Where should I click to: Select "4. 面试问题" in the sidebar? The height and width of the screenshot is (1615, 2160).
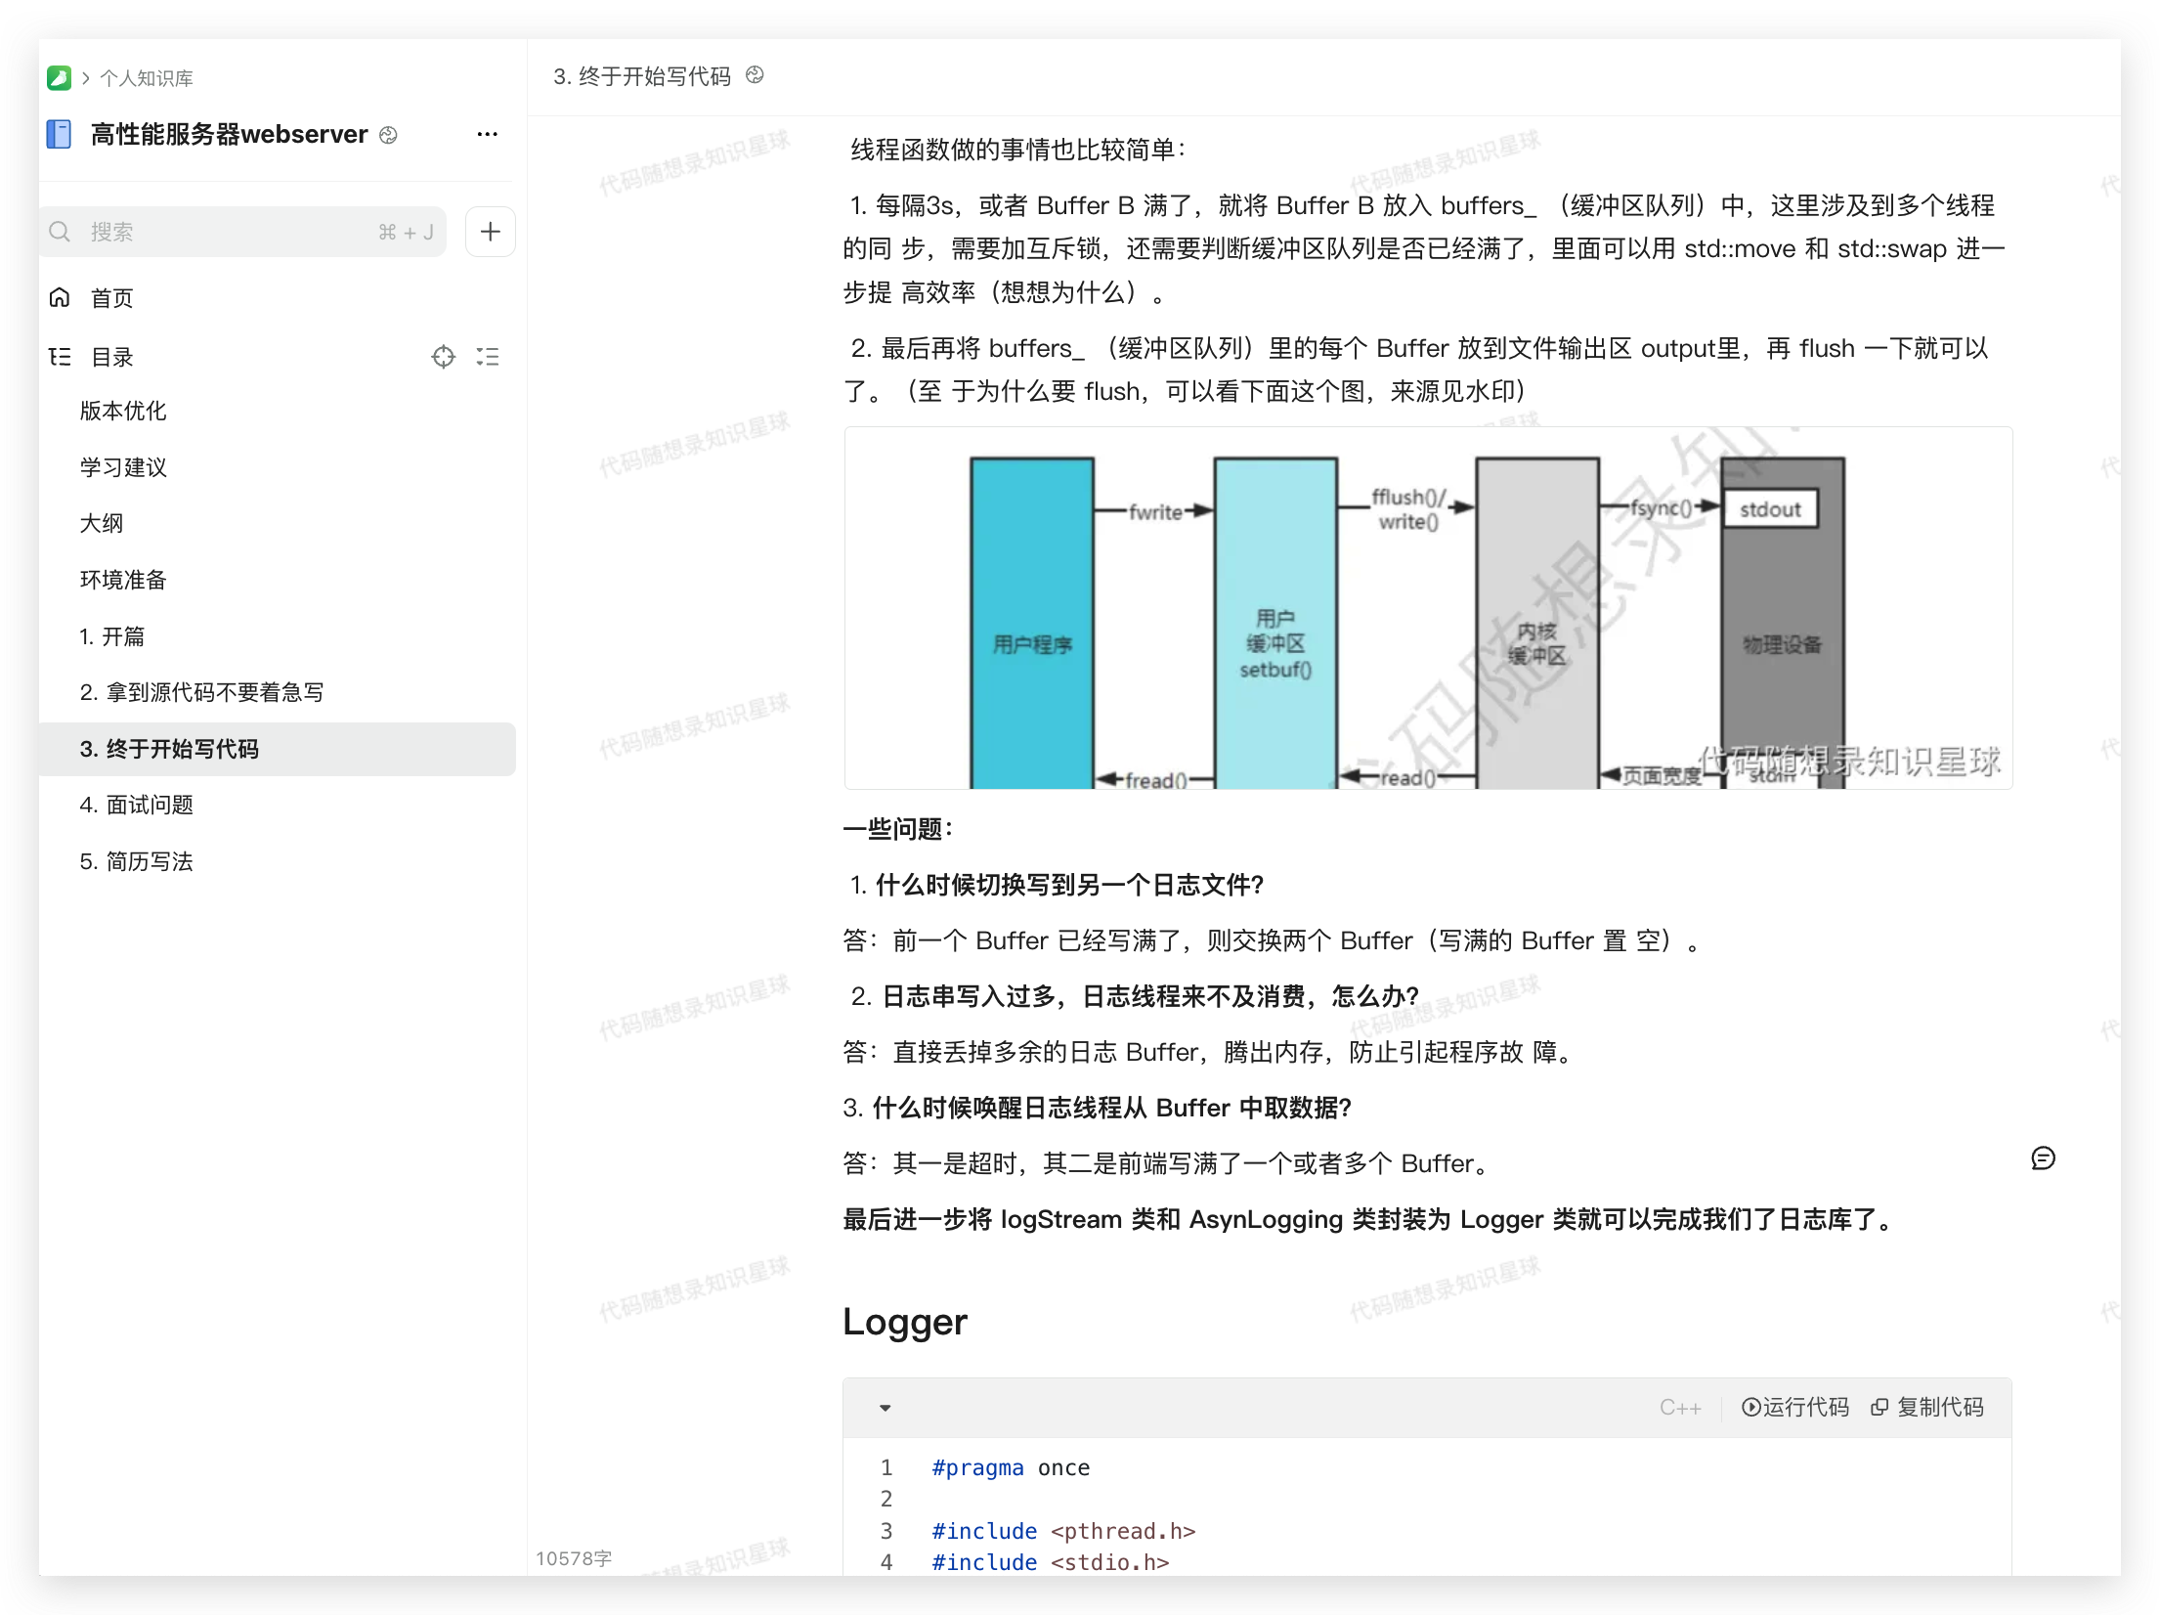[137, 805]
